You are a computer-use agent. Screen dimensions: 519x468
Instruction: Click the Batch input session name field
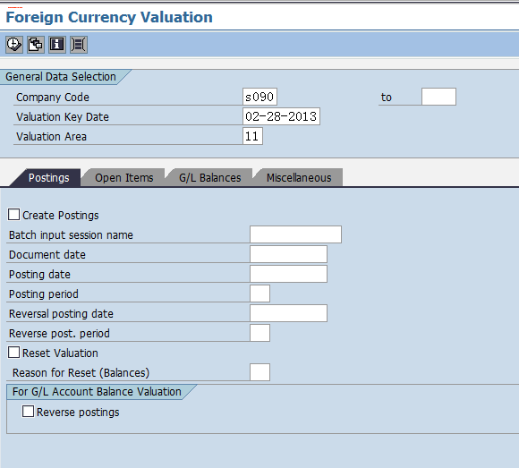295,234
